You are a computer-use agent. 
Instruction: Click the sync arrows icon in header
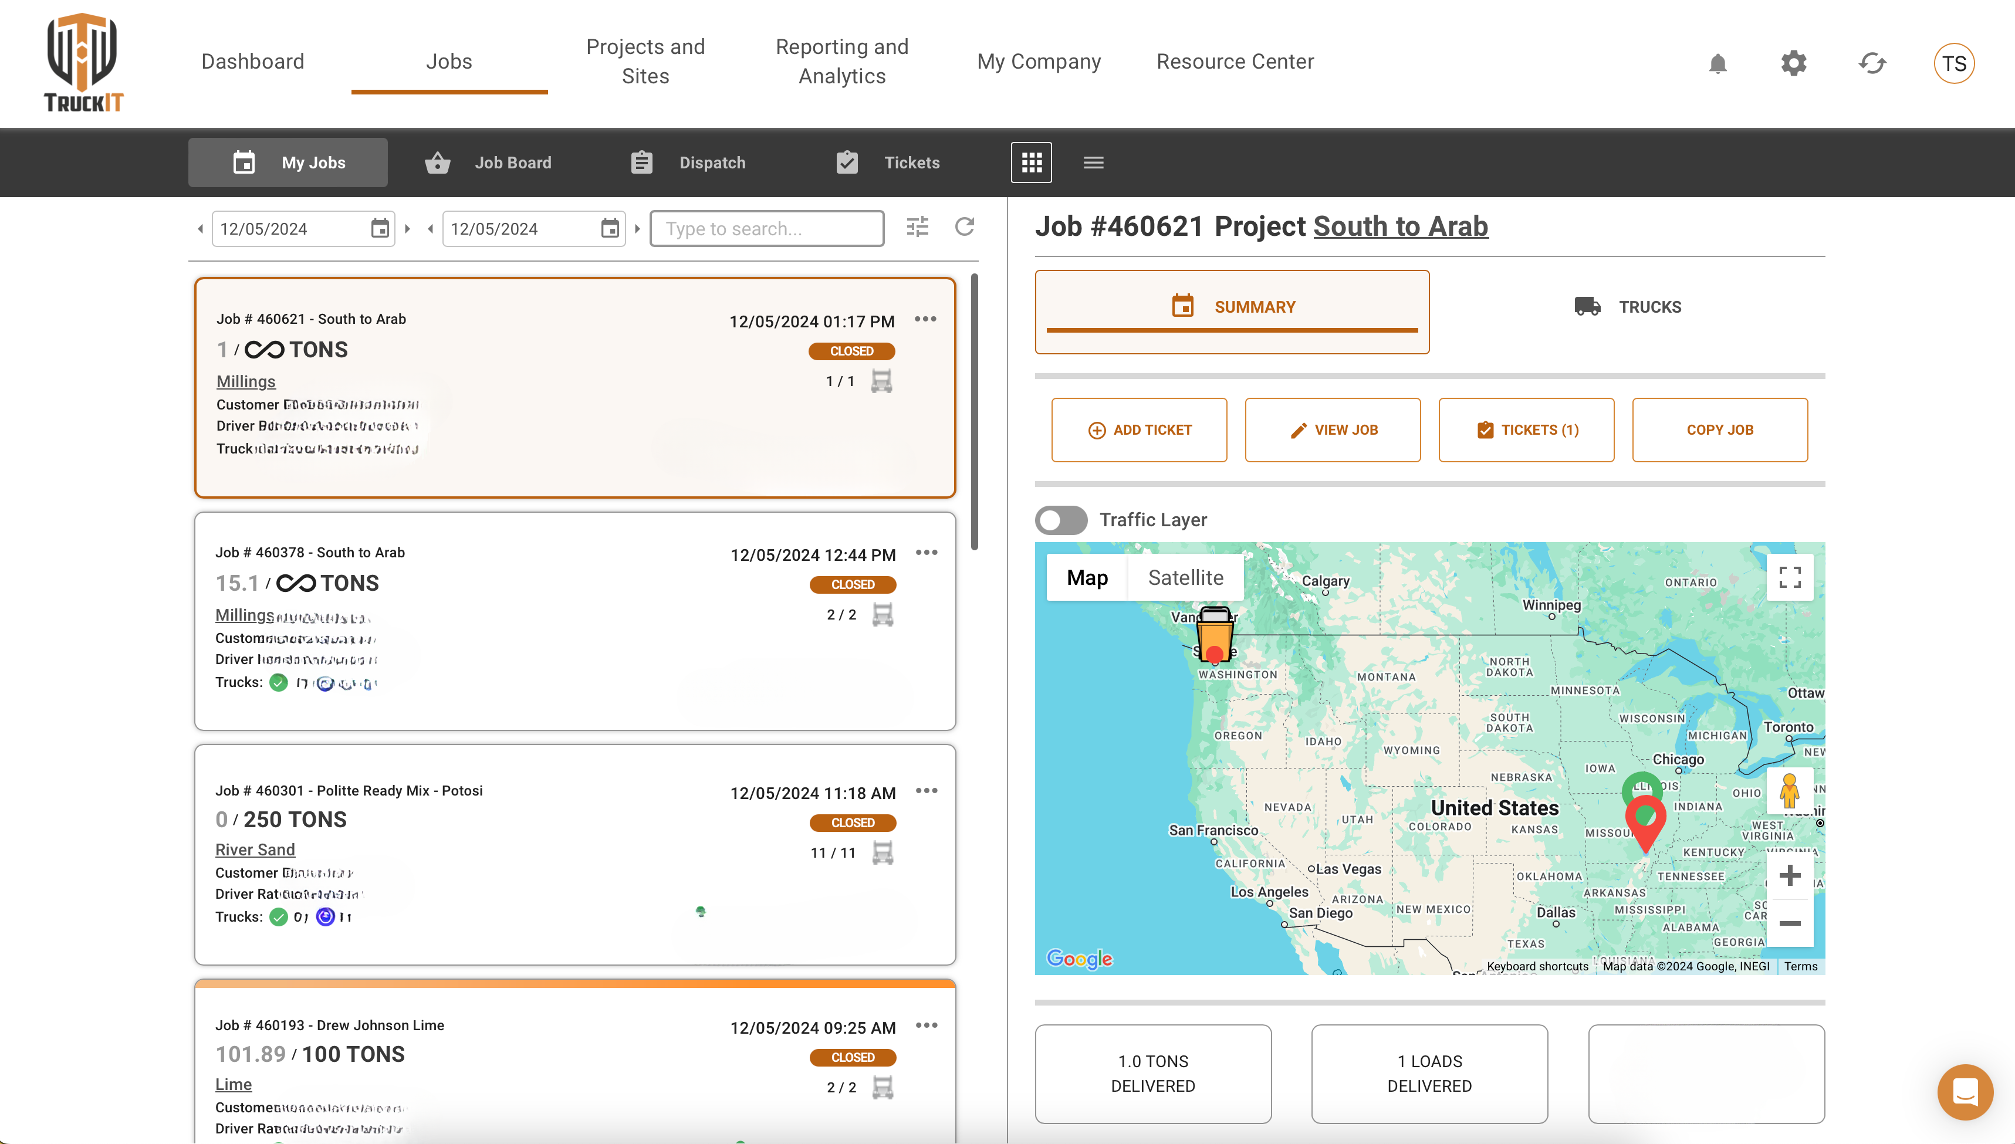point(1872,63)
